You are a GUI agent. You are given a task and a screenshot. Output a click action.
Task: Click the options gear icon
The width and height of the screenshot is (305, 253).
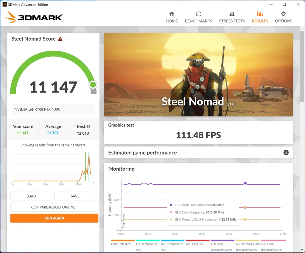284,14
